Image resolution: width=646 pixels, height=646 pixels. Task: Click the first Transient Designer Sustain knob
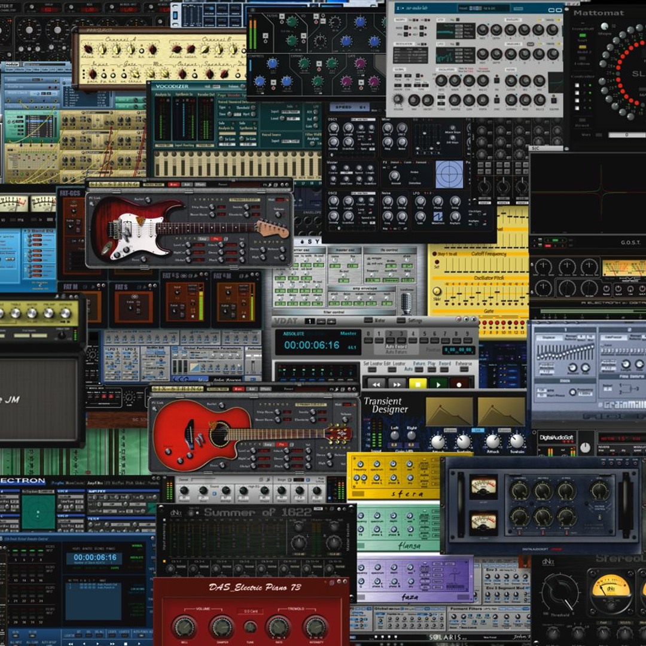(464, 441)
